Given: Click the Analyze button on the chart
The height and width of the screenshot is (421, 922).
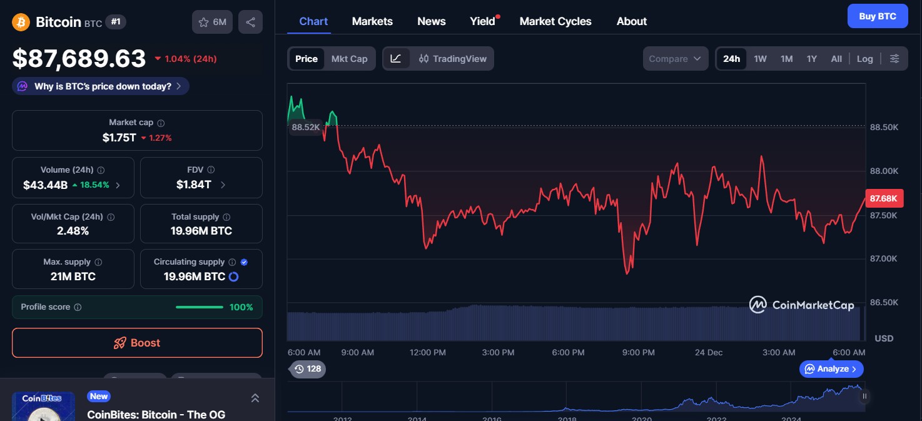Looking at the screenshot, I should tap(831, 369).
